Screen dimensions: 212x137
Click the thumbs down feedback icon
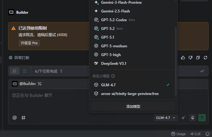pos(190,58)
